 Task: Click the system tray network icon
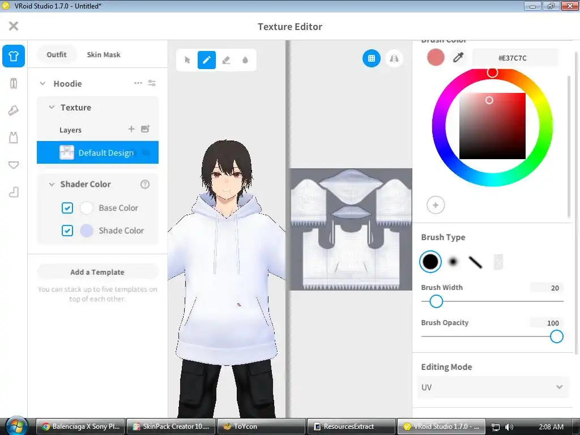coord(496,427)
